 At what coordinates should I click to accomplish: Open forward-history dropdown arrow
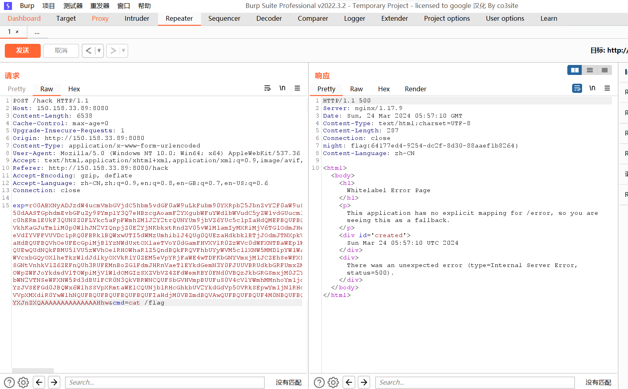tap(123, 51)
